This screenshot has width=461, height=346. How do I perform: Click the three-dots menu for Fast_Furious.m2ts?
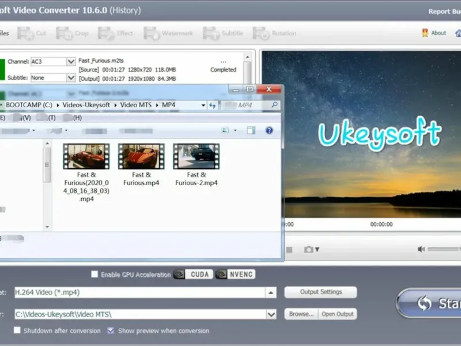[x=224, y=62]
